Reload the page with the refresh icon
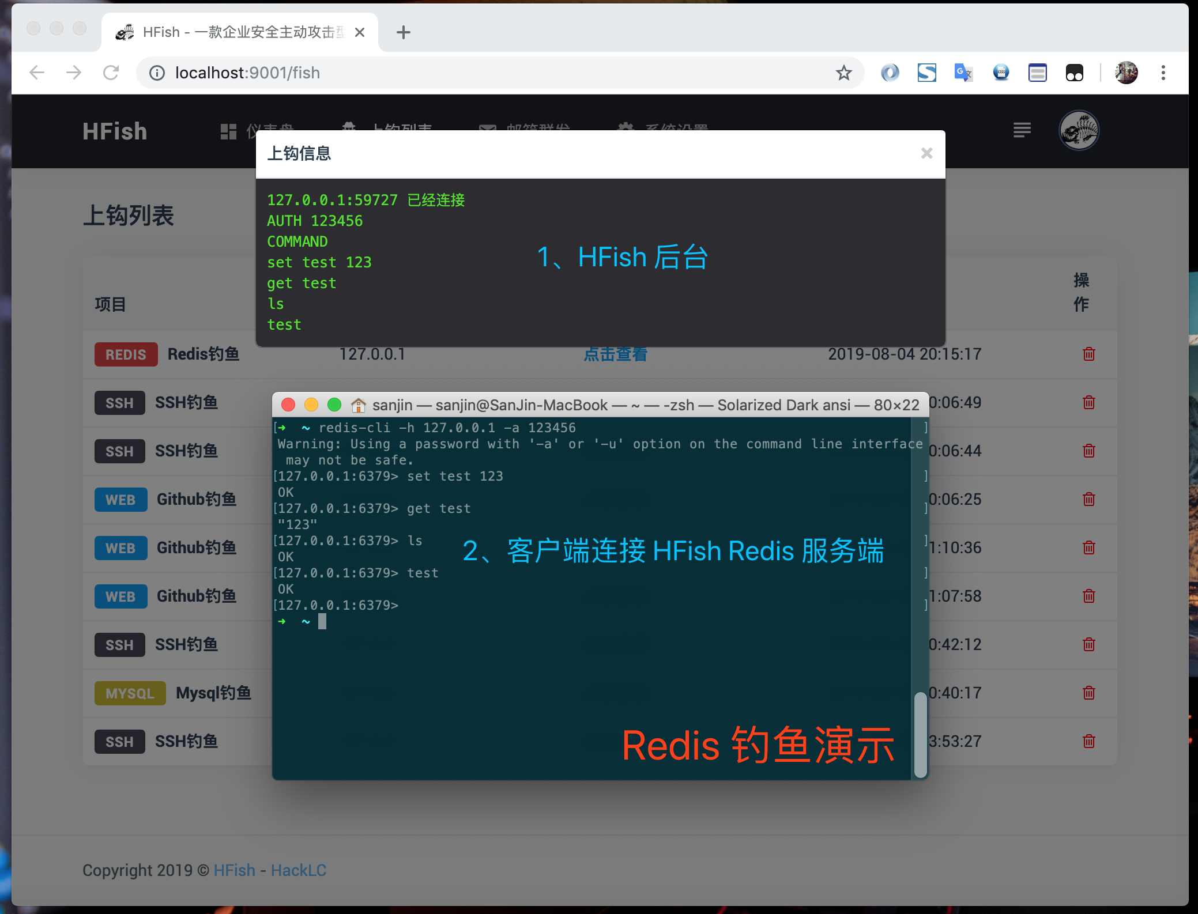 tap(111, 73)
